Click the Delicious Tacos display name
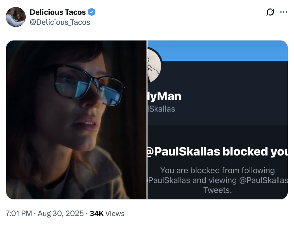Screen dimensions: 294x226 point(58,12)
